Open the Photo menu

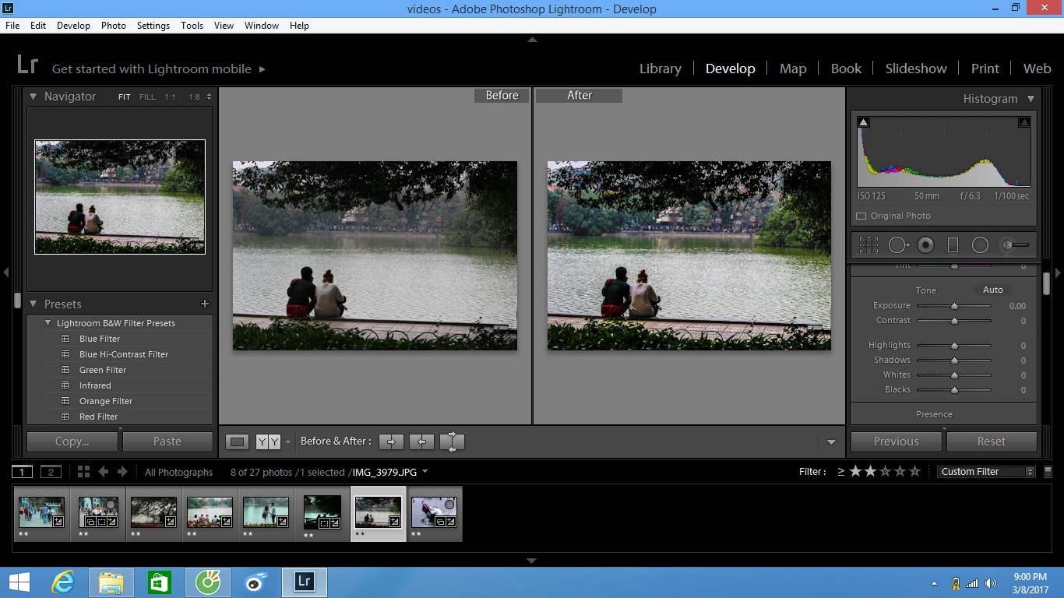tap(113, 26)
